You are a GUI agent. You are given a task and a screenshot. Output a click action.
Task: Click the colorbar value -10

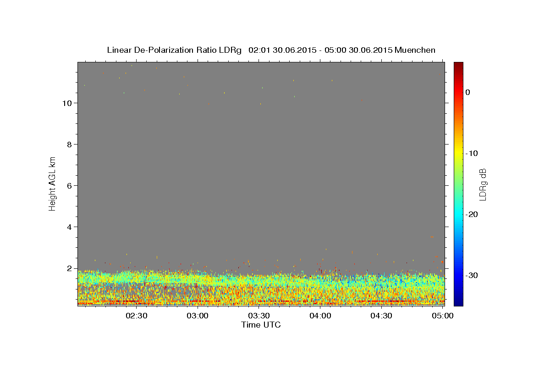472,153
